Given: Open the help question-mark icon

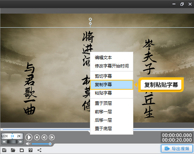Looking at the screenshot, I should pyautogui.click(x=30, y=150).
